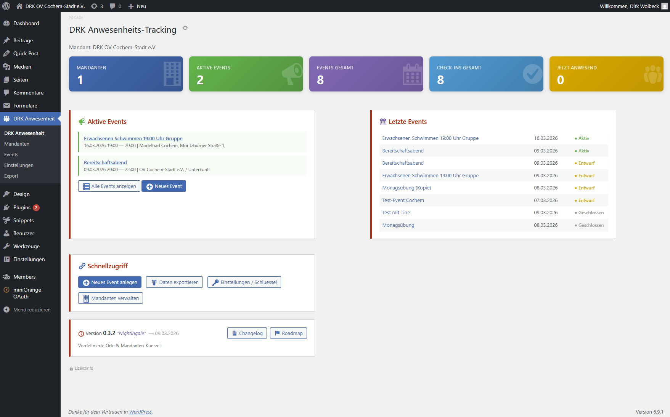Click the WordPress logo in admin bar
Image resolution: width=670 pixels, height=417 pixels.
tap(6, 6)
